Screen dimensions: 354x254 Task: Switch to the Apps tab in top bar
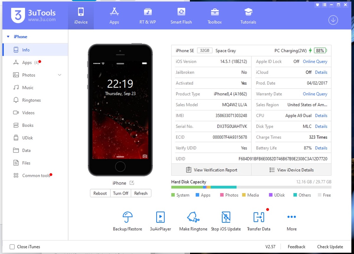114,16
